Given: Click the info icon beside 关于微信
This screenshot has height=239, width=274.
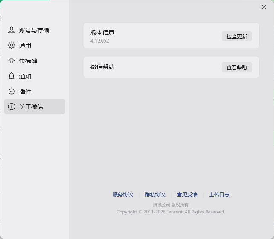Looking at the screenshot, I should pos(12,107).
